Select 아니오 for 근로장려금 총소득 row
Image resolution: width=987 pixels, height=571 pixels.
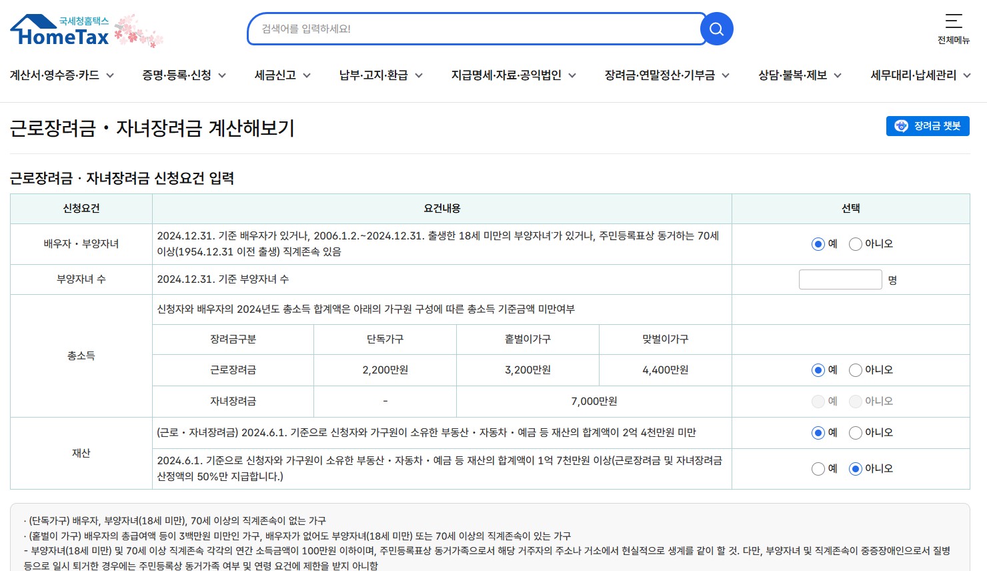(x=855, y=370)
